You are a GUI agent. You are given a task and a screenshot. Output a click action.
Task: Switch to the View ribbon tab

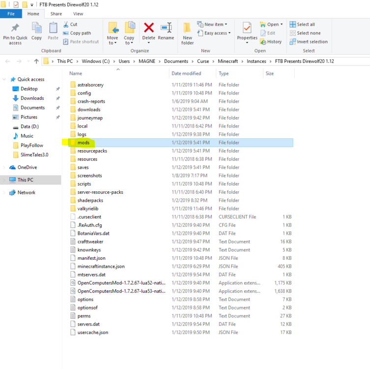coord(78,14)
